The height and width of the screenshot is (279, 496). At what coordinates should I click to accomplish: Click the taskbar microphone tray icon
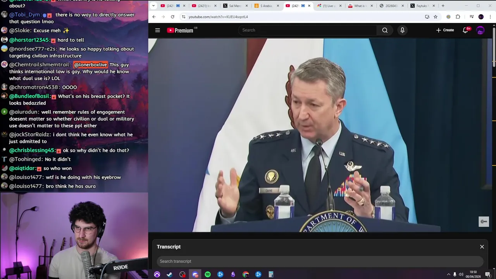pyautogui.click(x=455, y=275)
